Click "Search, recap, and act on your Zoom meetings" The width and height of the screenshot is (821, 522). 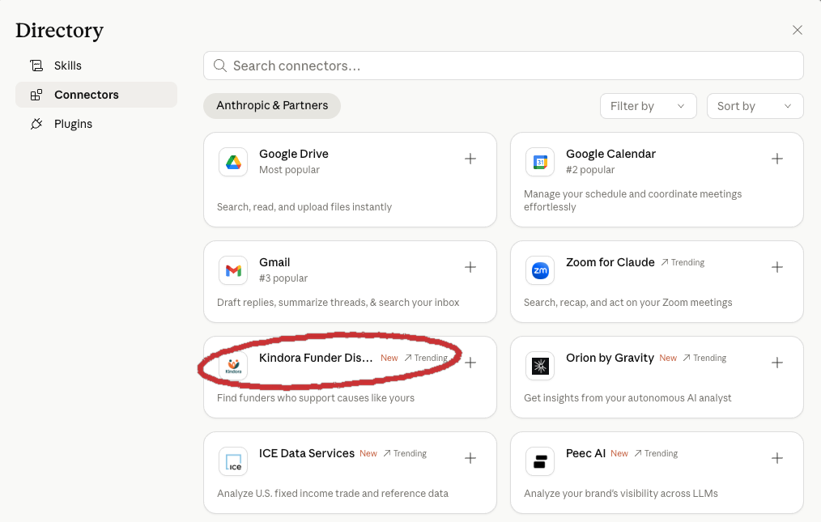627,303
